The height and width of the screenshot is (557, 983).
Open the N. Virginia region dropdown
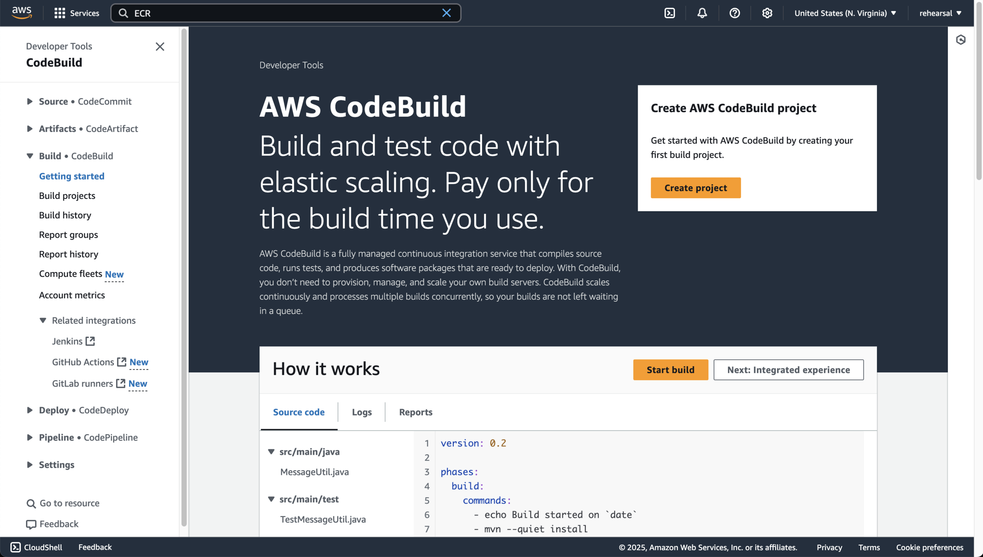pyautogui.click(x=845, y=13)
